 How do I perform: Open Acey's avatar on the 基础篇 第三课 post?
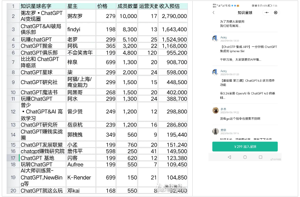[x=215, y=72]
